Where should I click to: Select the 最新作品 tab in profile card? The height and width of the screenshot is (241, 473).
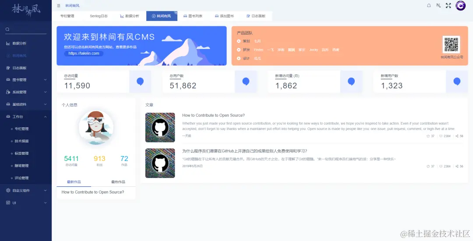(74, 182)
